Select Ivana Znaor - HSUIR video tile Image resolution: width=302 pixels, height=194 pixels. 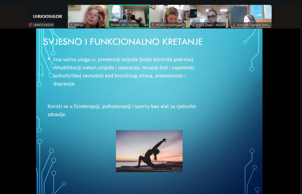tap(210, 13)
